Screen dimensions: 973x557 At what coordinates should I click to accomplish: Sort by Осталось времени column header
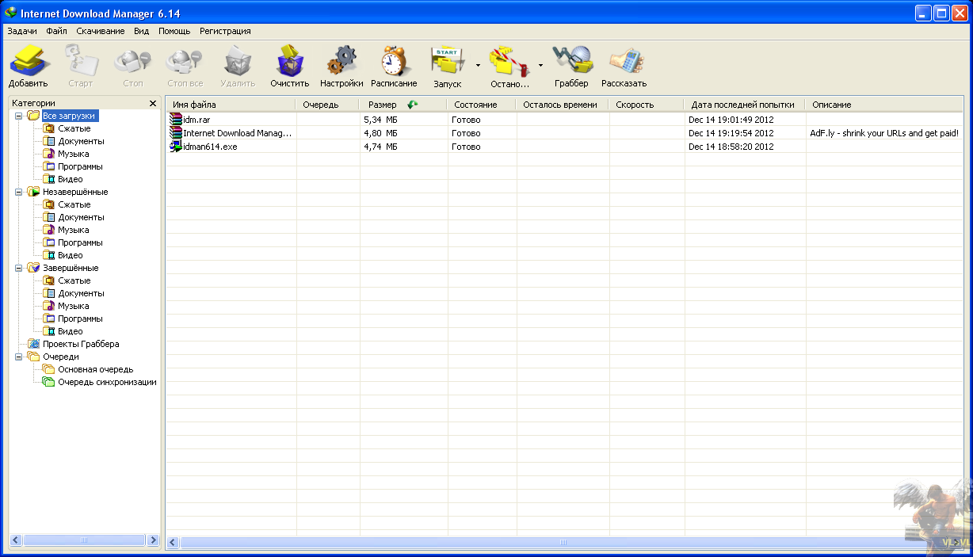pos(562,105)
